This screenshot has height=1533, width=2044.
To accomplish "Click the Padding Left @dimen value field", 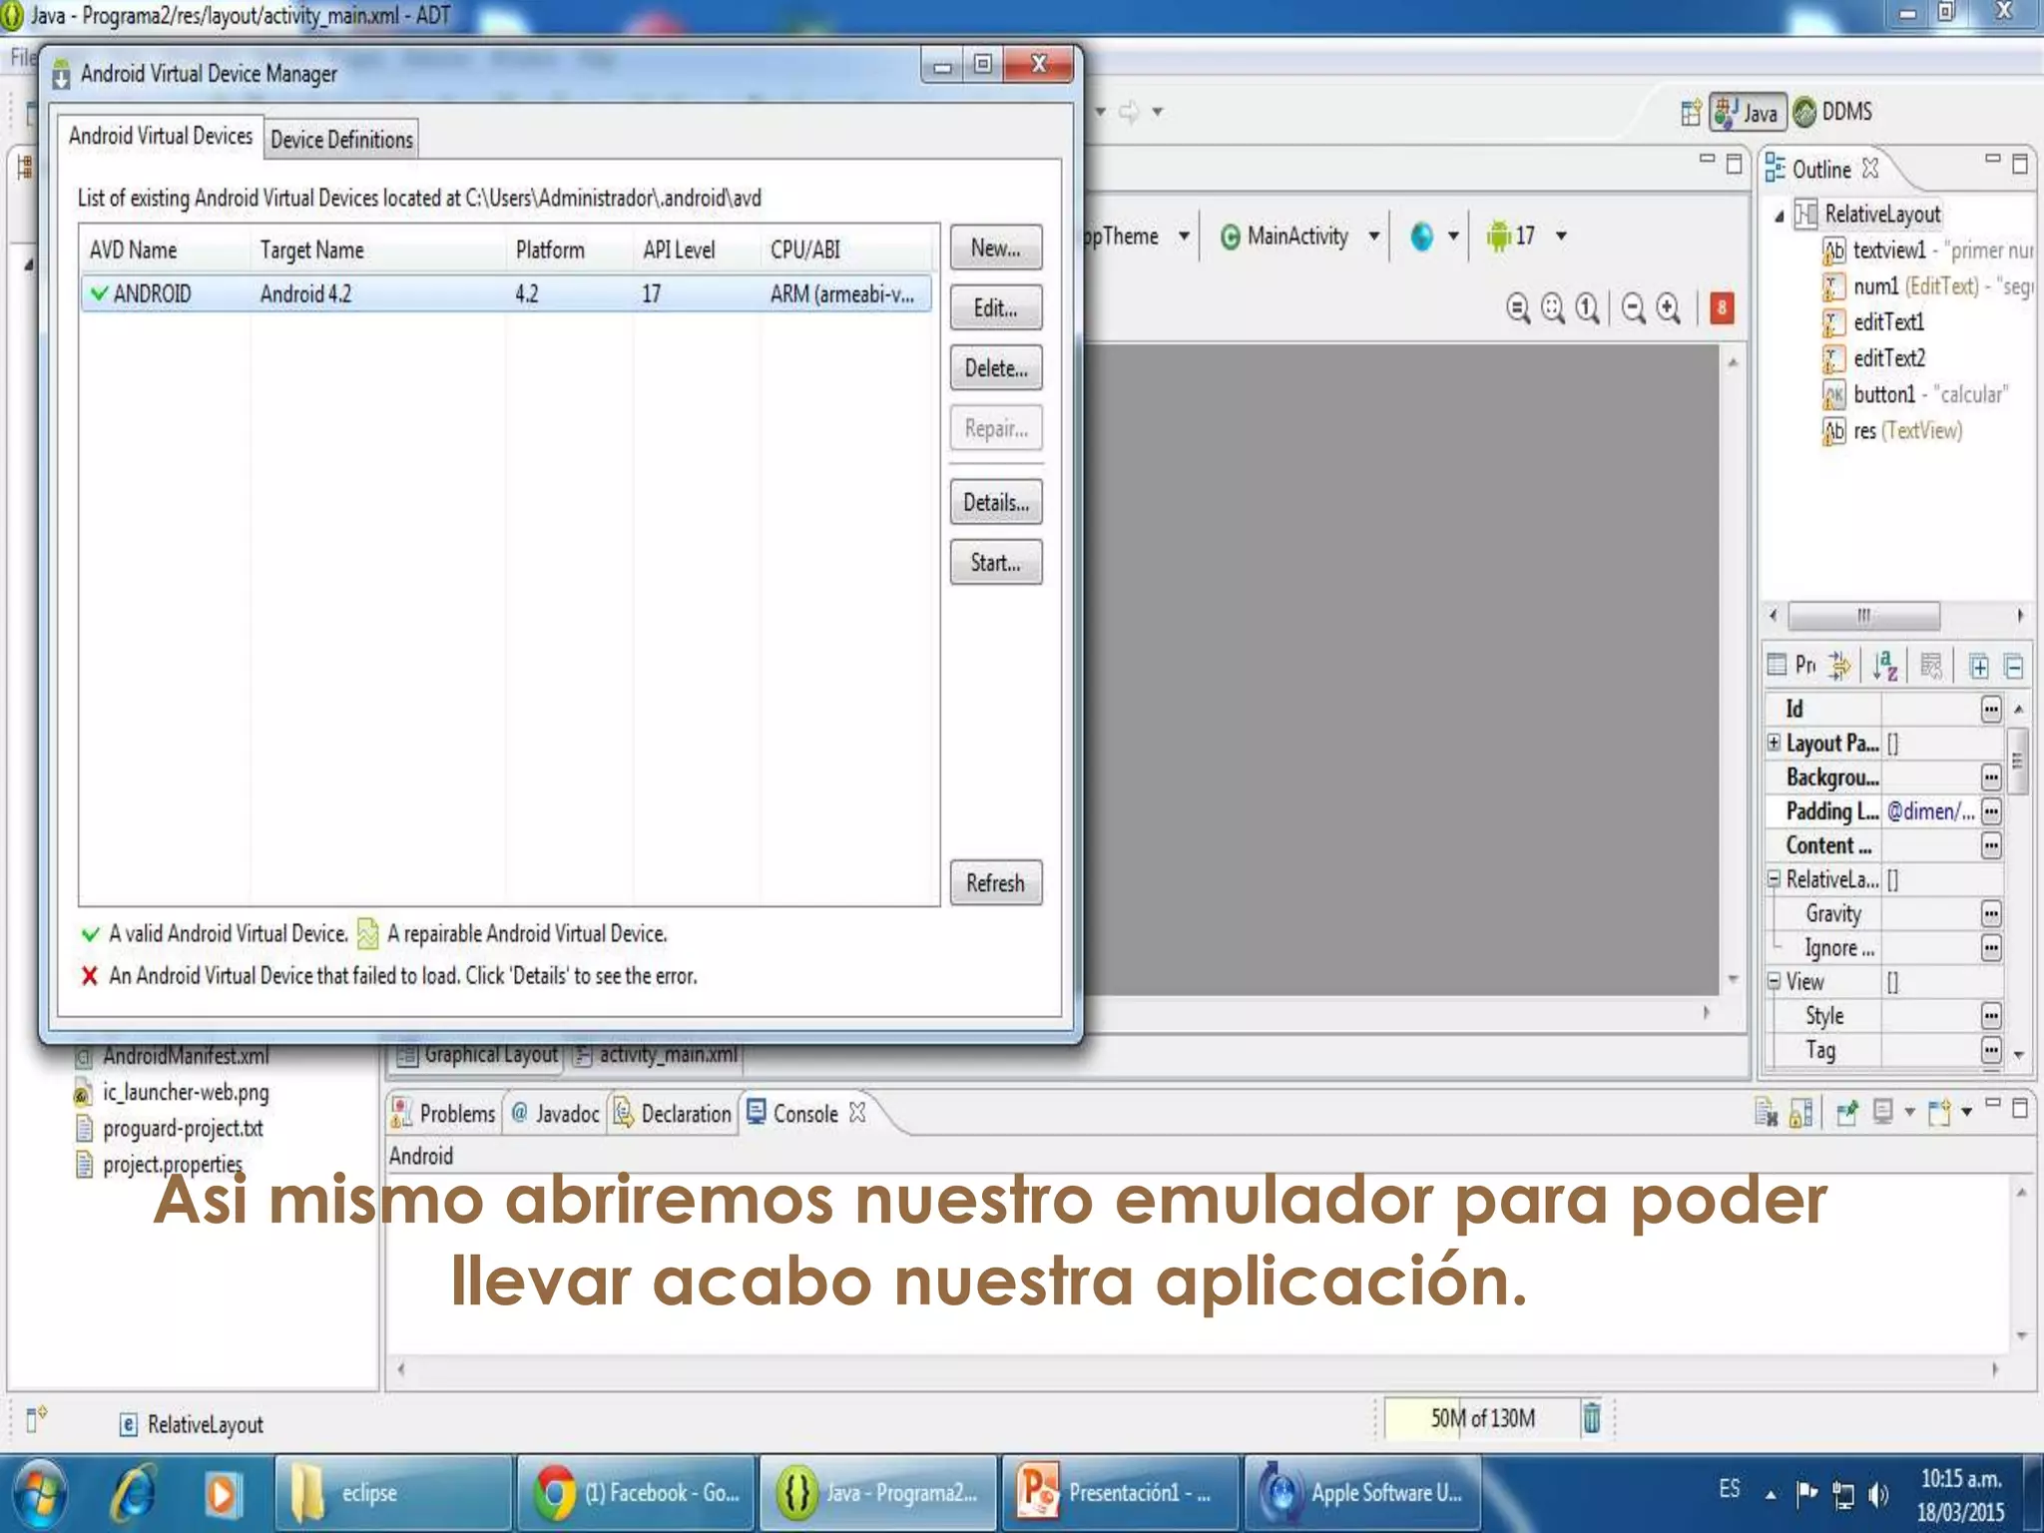I will click(1931, 811).
